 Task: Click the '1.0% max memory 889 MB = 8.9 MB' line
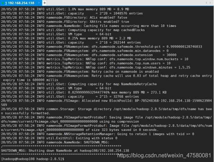(x=65, y=9)
